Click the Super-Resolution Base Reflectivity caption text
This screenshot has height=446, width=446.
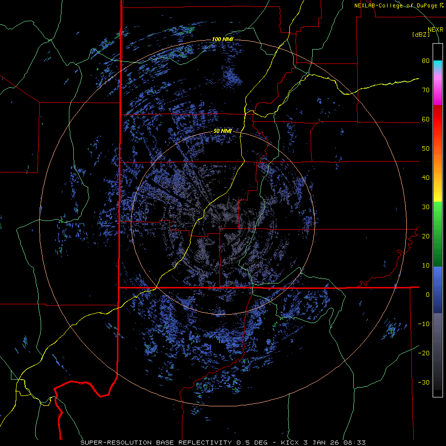click(156, 443)
